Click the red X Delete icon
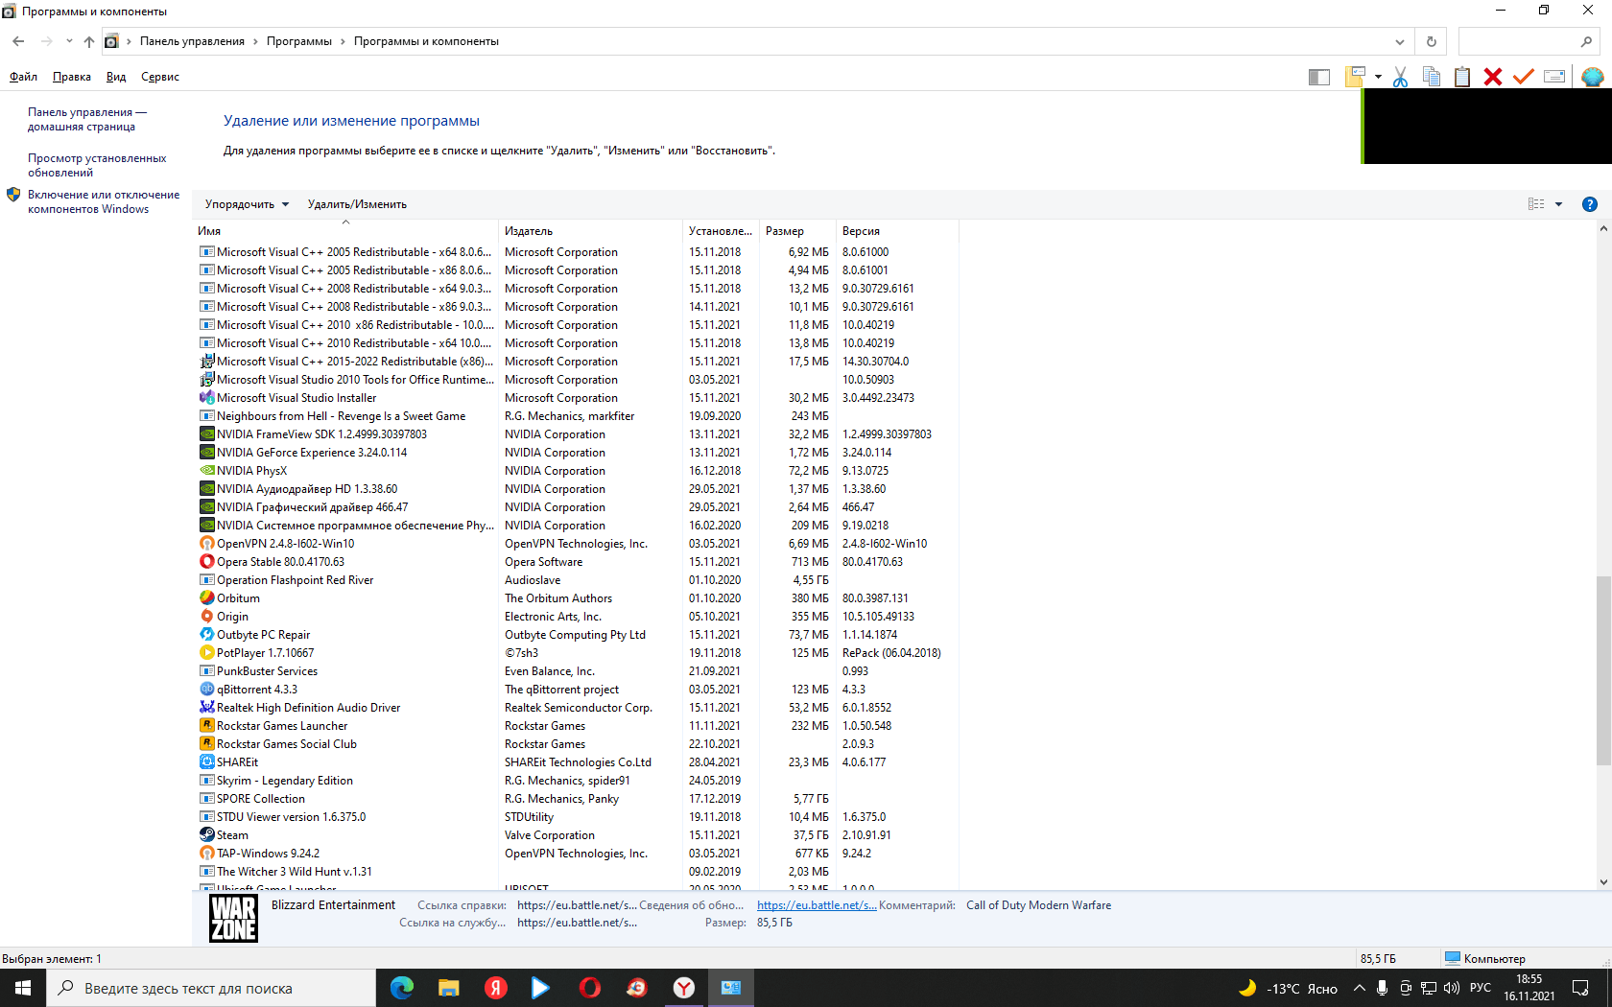 (x=1493, y=77)
